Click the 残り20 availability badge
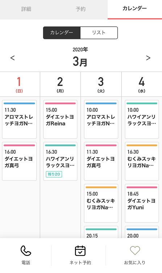This screenshot has height=273, width=162. [54, 174]
